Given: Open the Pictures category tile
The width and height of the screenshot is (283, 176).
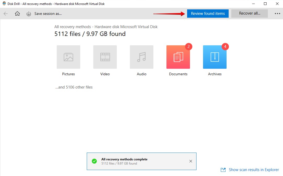Looking at the screenshot, I should 68,57.
